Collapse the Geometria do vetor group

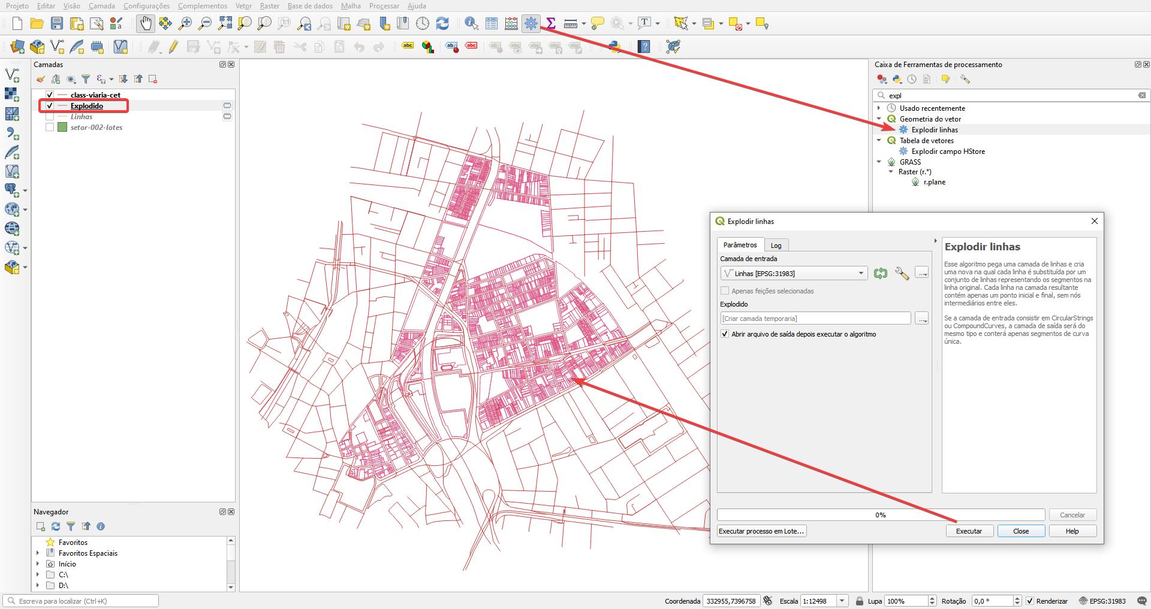point(879,119)
